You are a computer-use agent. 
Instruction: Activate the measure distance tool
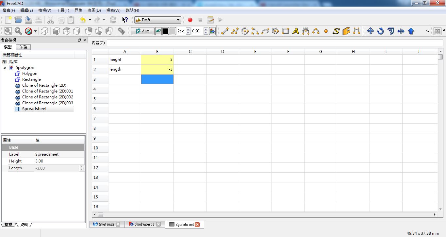click(121, 31)
